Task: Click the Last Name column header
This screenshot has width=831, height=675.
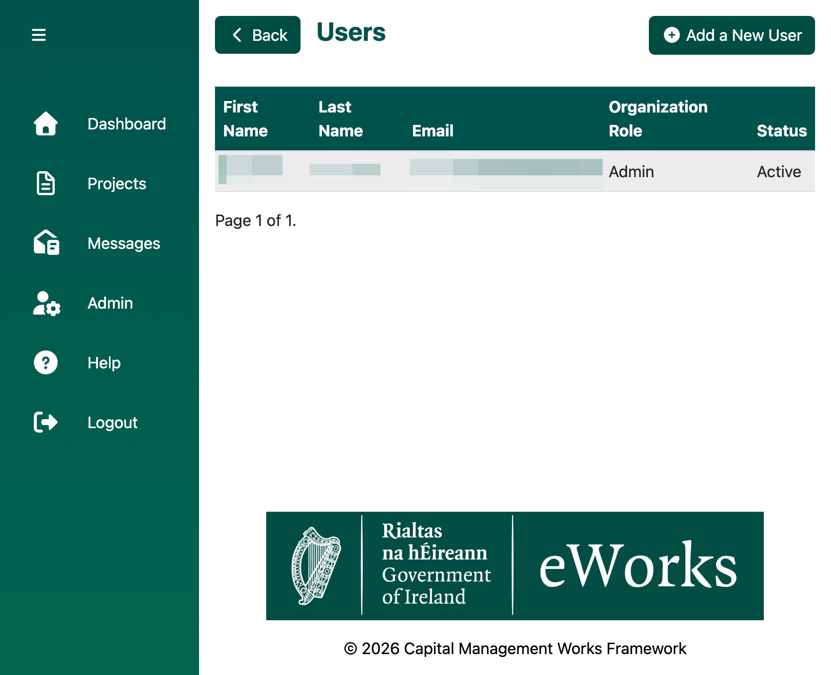Action: tap(341, 118)
